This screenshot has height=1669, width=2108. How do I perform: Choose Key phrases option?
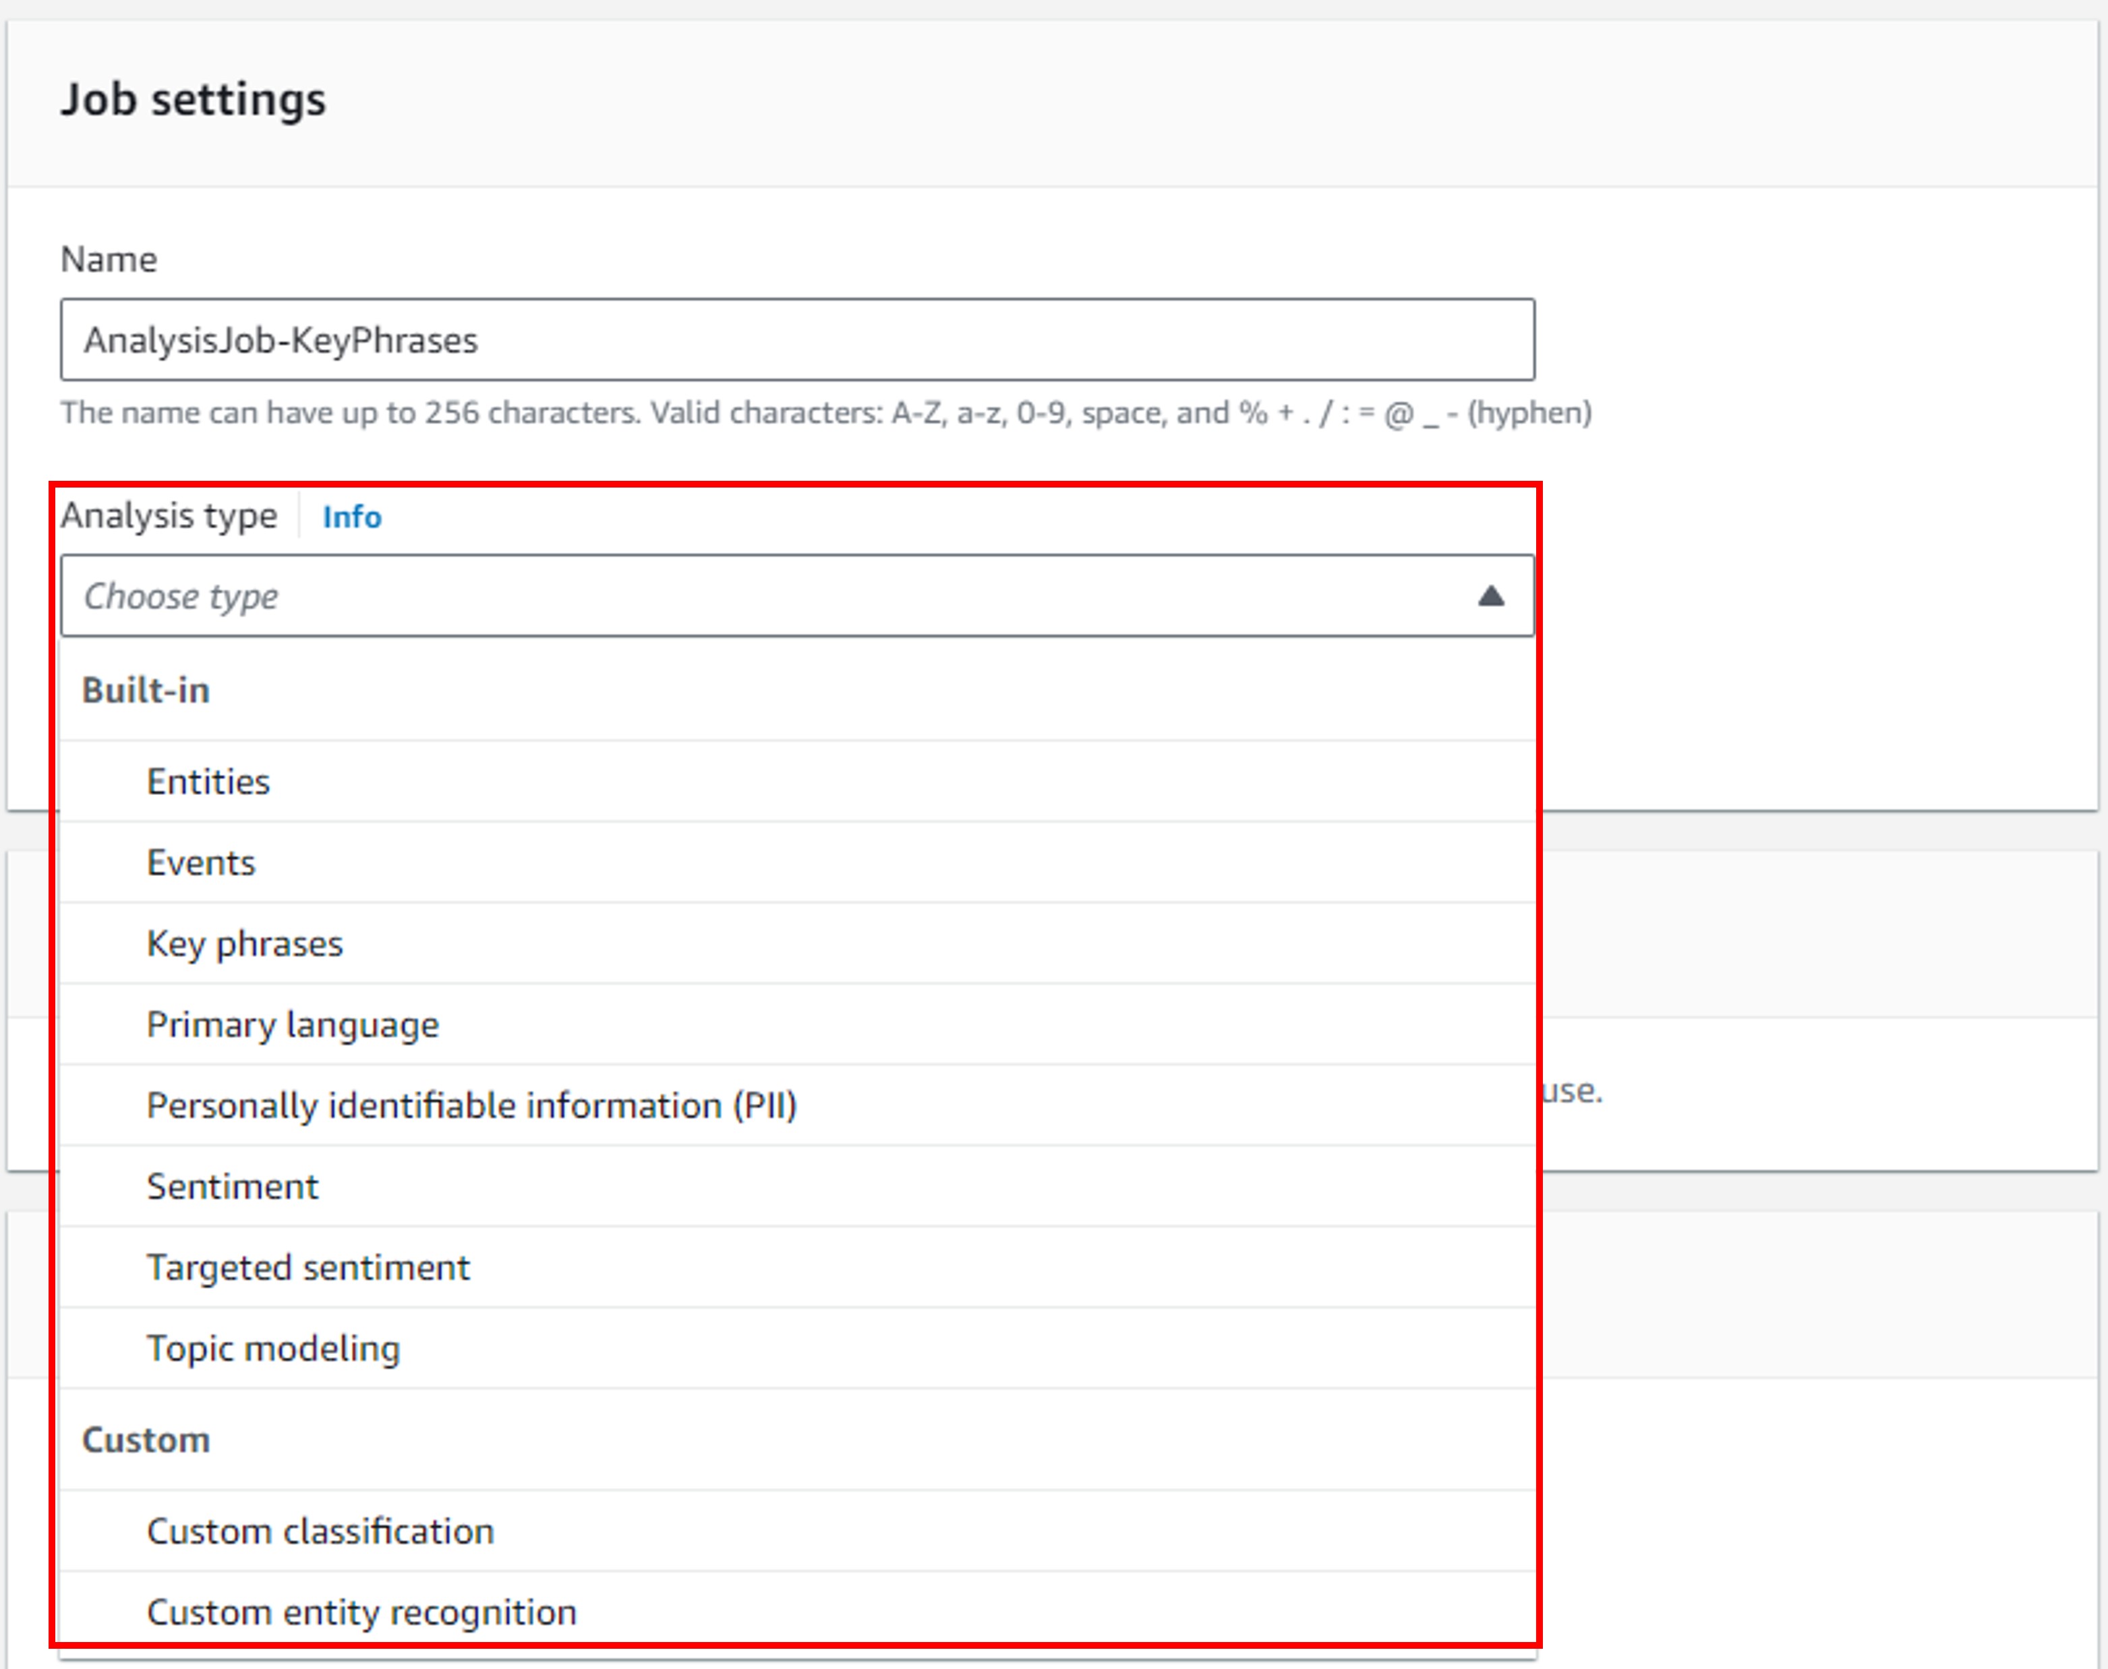244,944
